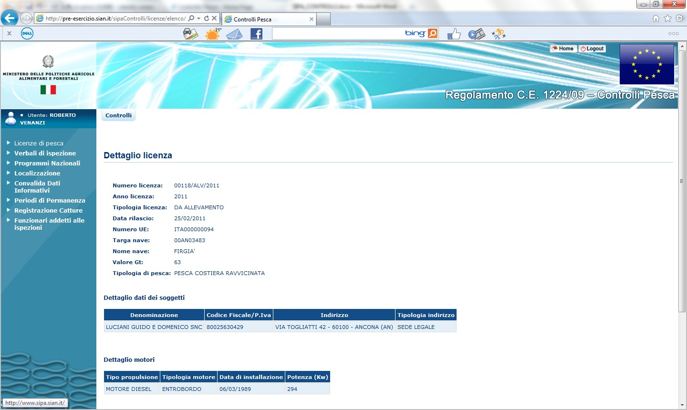Screen dimensions: 687x410
Task: Open favorites star icon
Action: (667, 19)
